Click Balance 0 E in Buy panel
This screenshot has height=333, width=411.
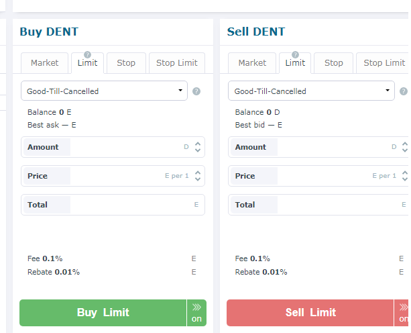pyautogui.click(x=49, y=112)
